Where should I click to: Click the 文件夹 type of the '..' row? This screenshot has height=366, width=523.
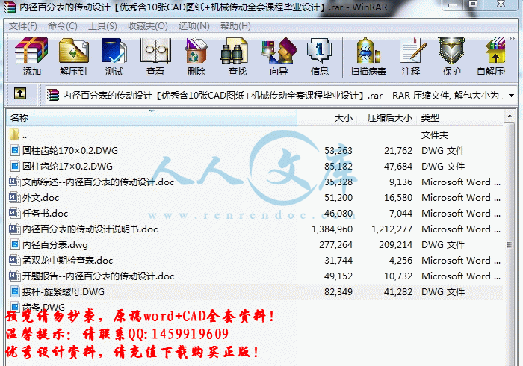435,135
